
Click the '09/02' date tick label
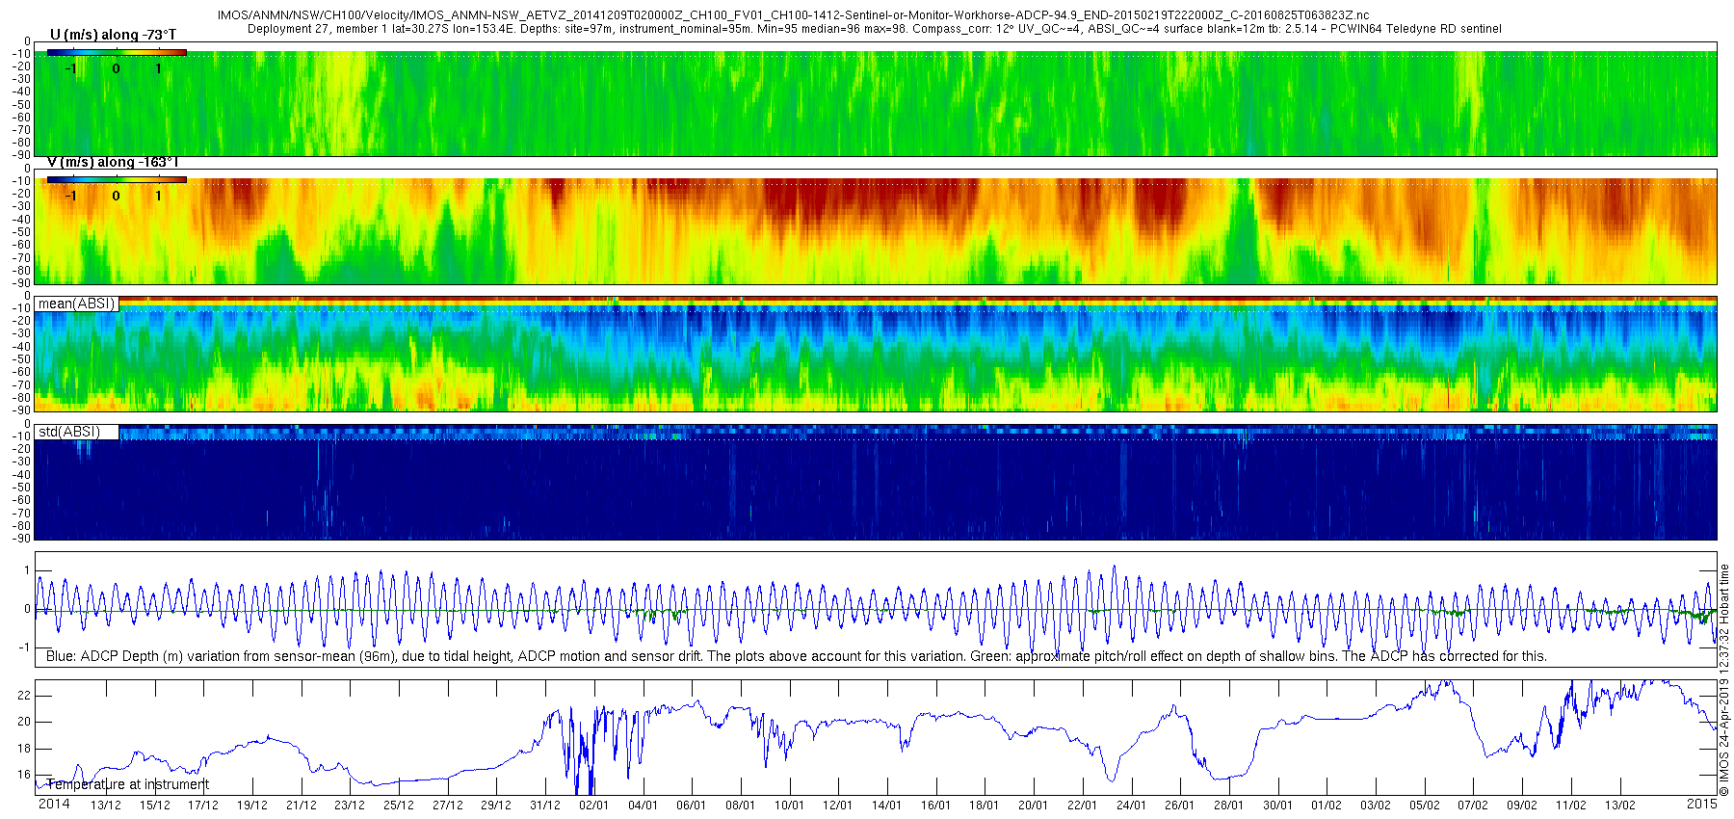[x=1521, y=806]
